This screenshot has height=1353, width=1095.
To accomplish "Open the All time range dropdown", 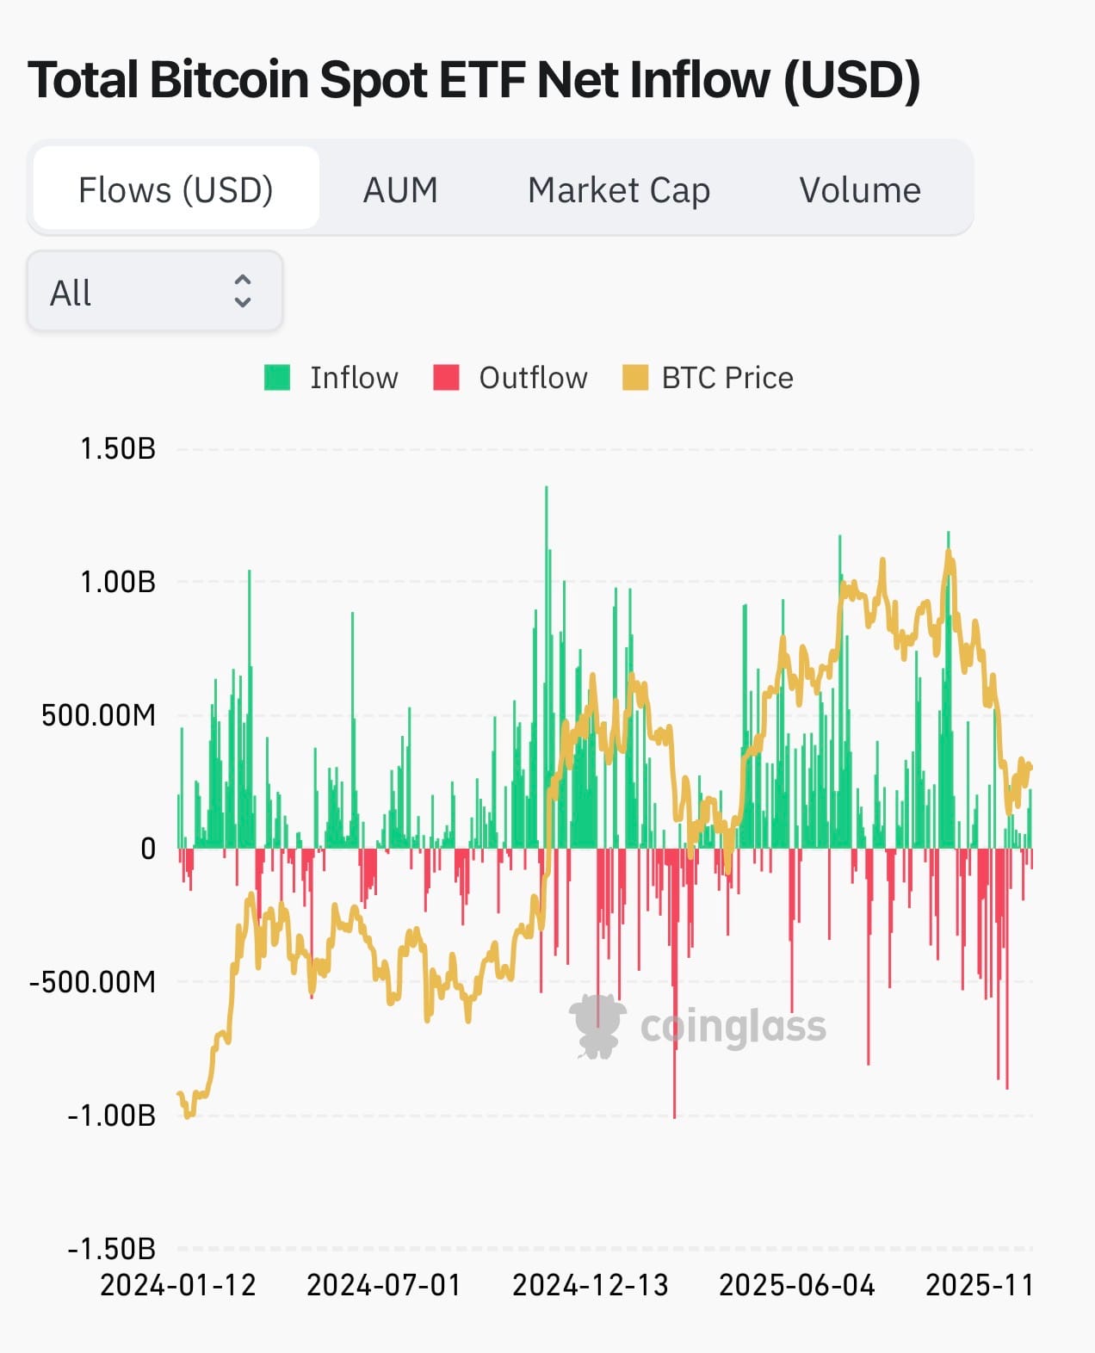I will (x=155, y=292).
